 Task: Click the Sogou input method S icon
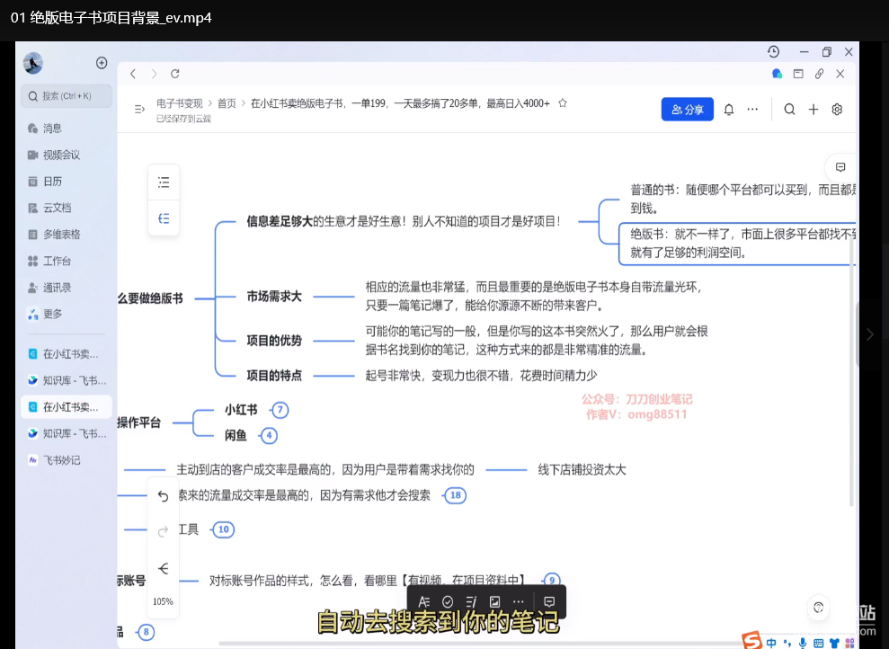click(751, 641)
